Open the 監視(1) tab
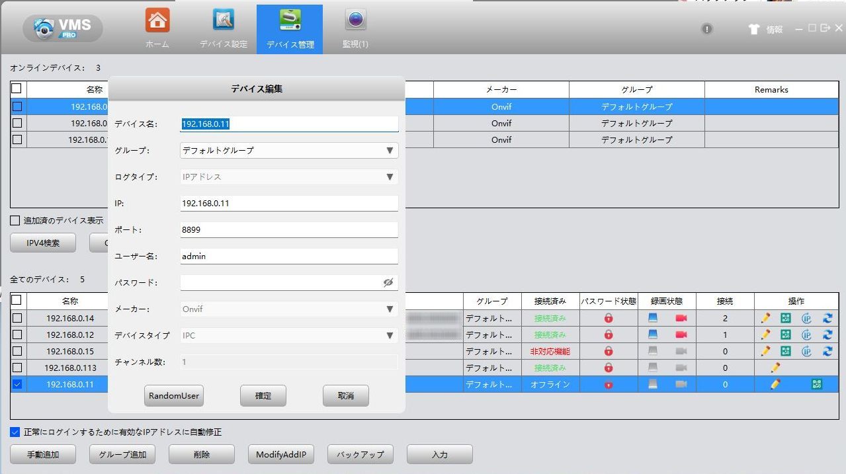This screenshot has height=474, width=846. coord(355,29)
